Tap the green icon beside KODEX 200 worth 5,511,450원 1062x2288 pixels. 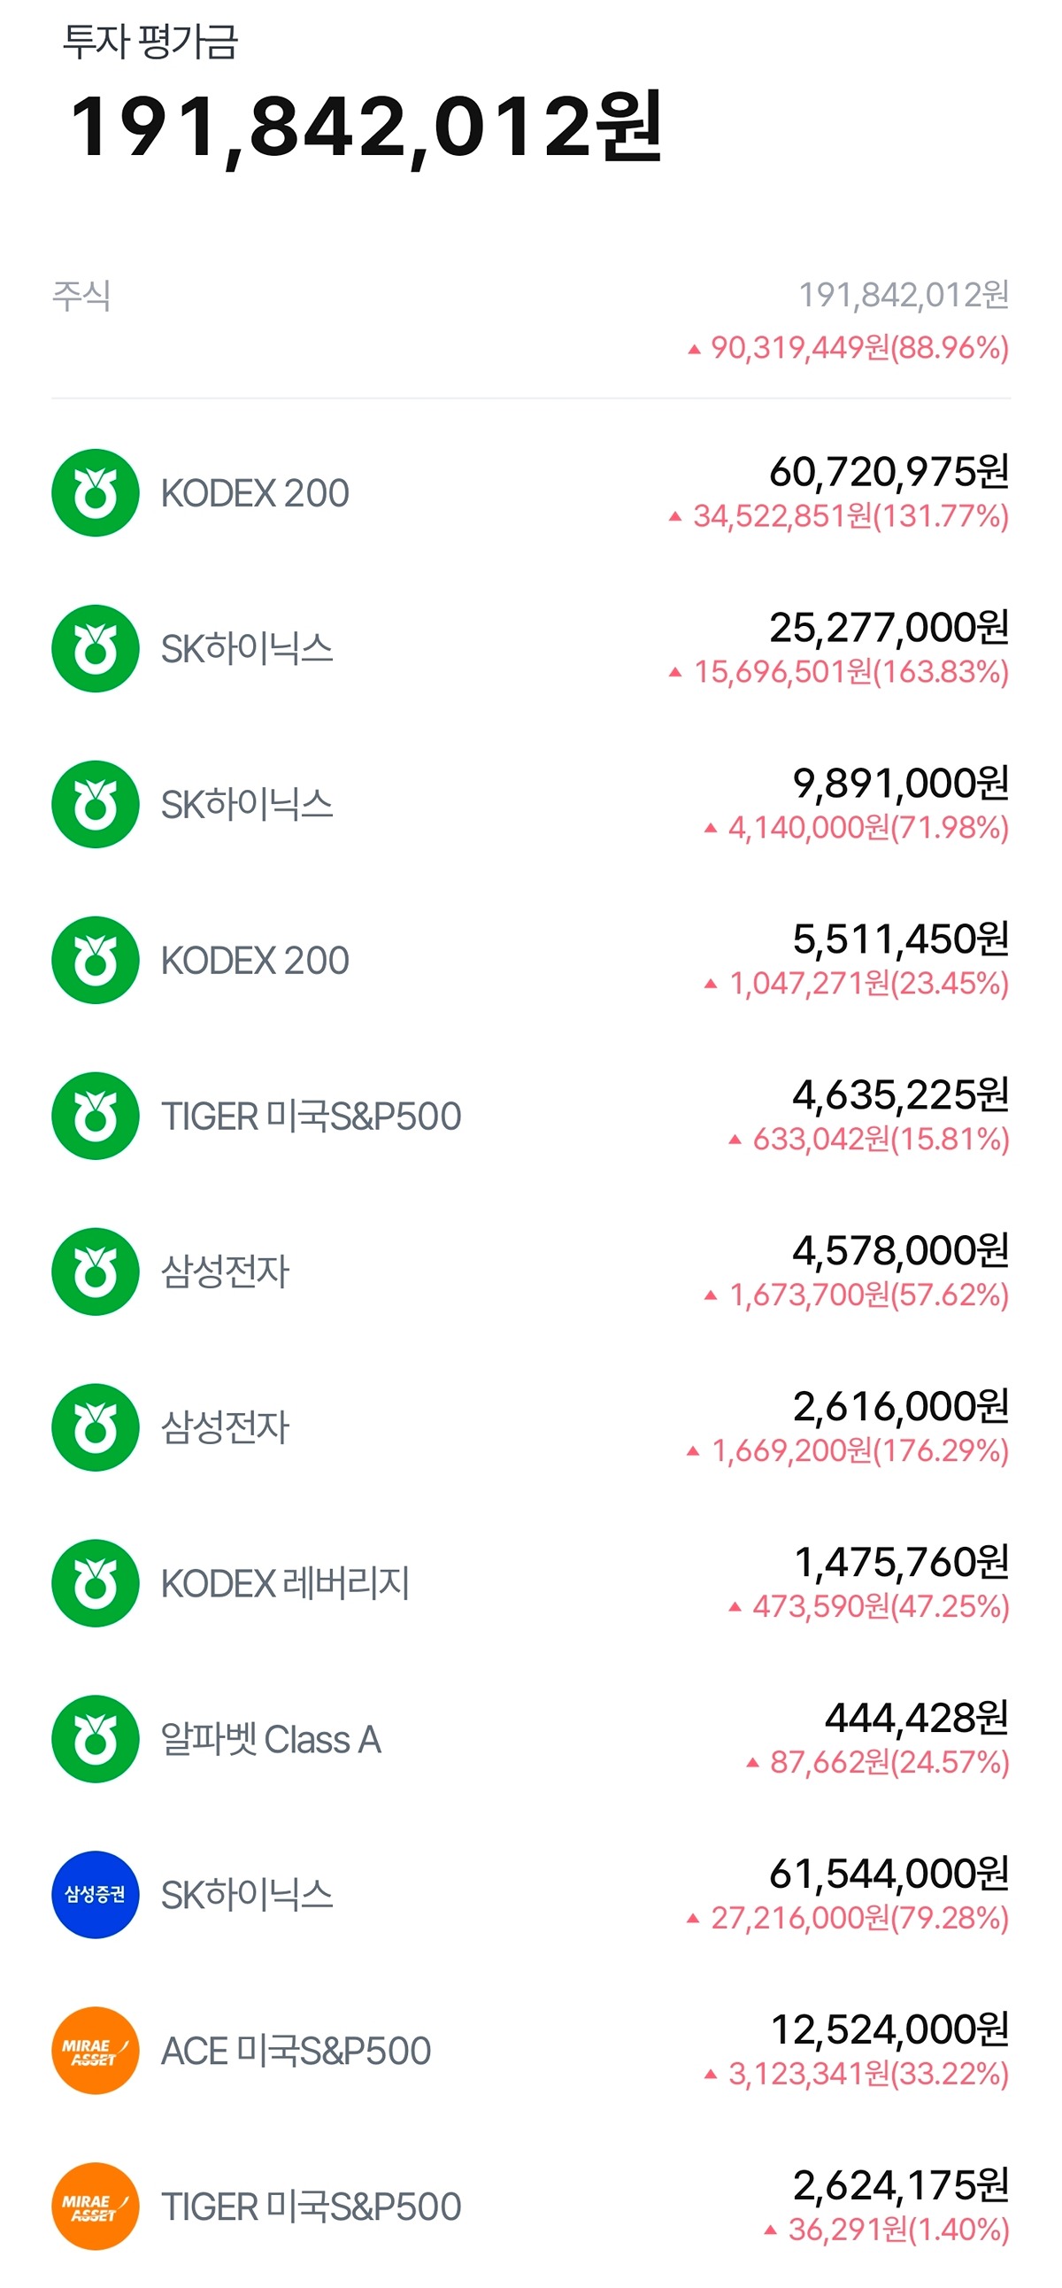[x=95, y=960]
